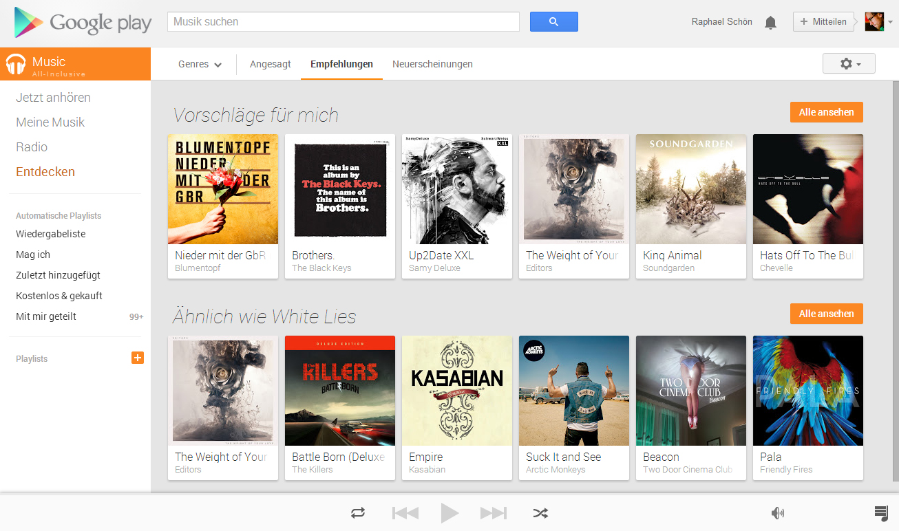Open the Neuerscheinungen tab
Image resolution: width=899 pixels, height=531 pixels.
tap(432, 64)
